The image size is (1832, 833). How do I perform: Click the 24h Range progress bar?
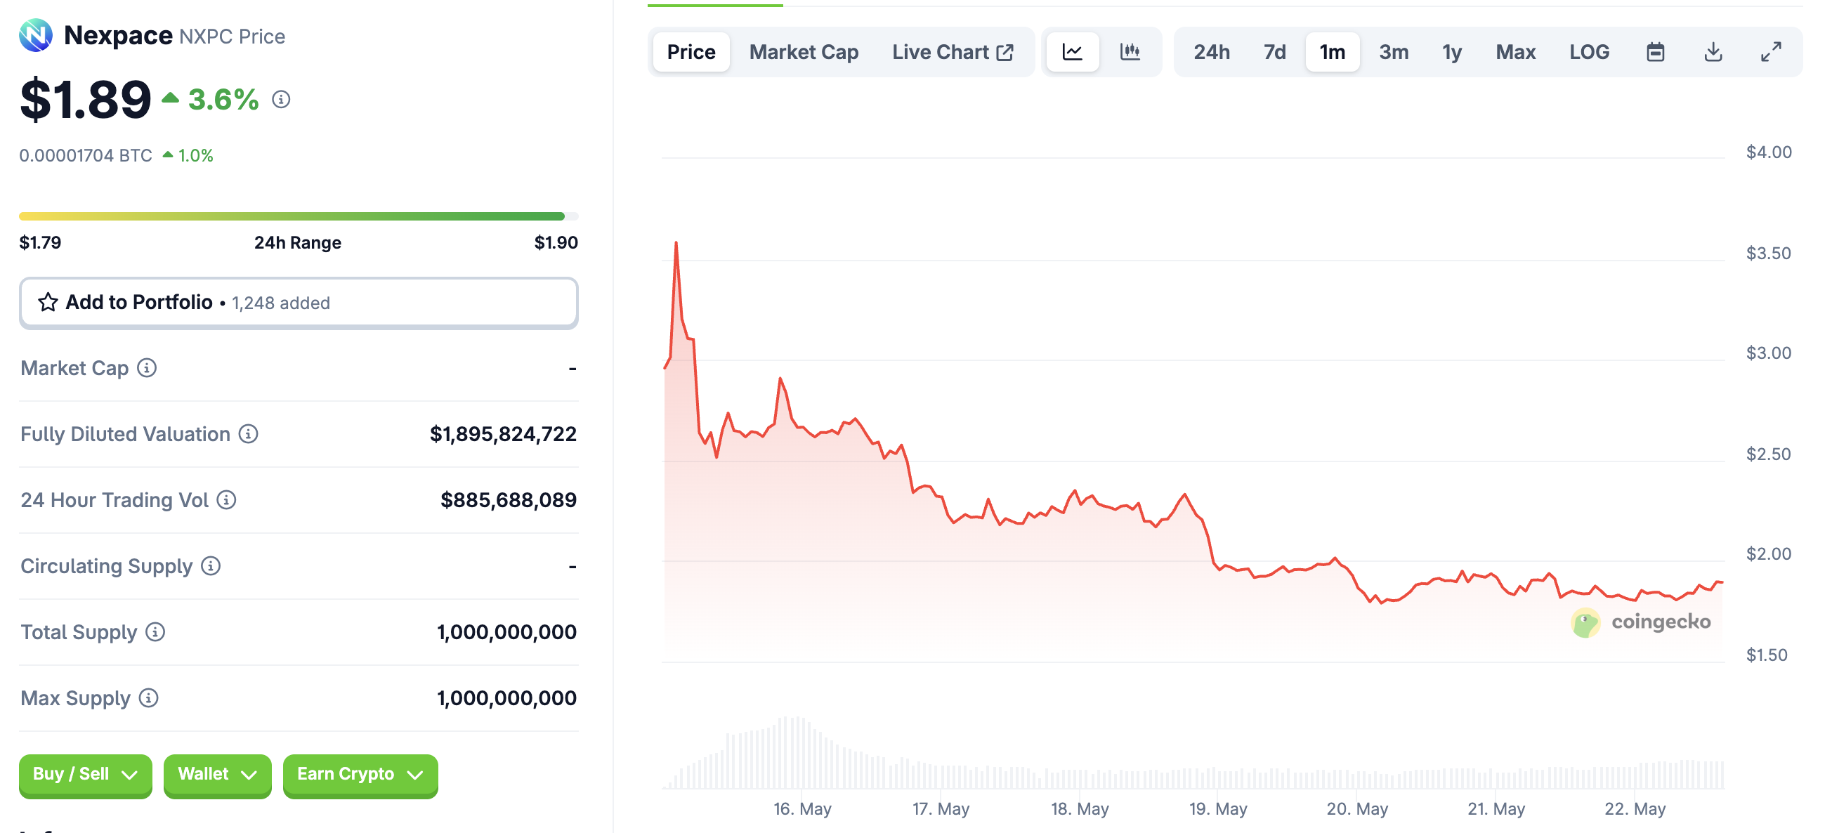299,216
